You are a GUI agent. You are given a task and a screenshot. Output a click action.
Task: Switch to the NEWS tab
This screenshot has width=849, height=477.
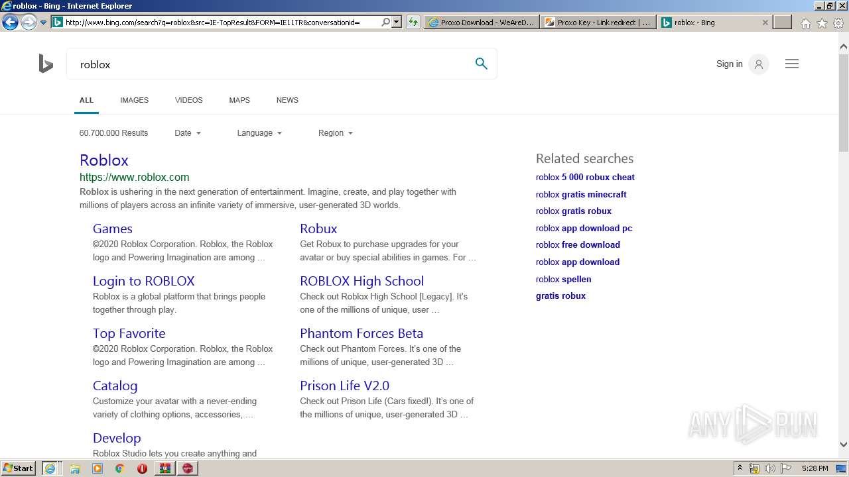287,100
